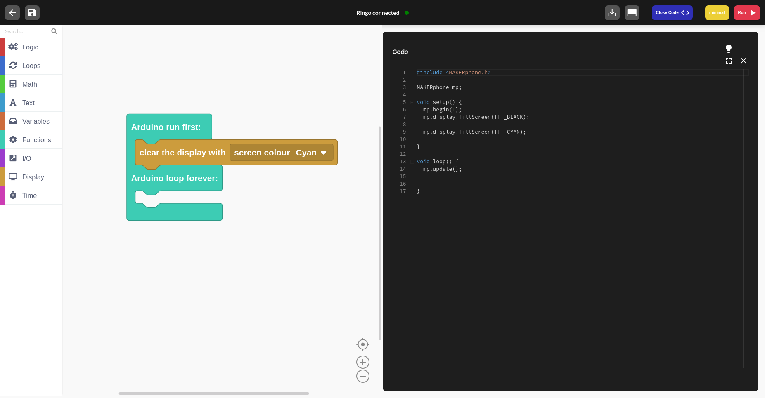This screenshot has width=765, height=398.
Task: Click the horizontal workspace scrollbar
Action: click(x=214, y=393)
